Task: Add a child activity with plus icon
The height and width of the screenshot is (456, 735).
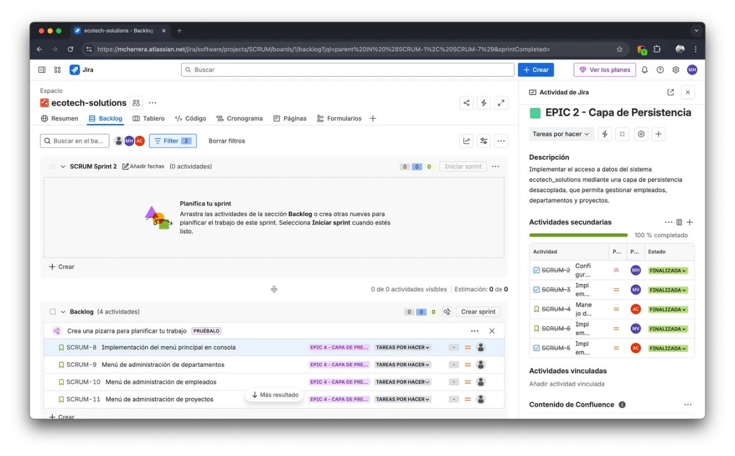Action: tap(689, 222)
